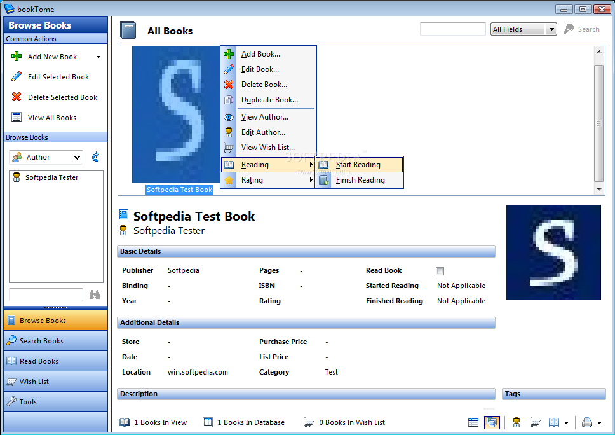Expand the Add New Book dropdown arrow

pos(99,57)
